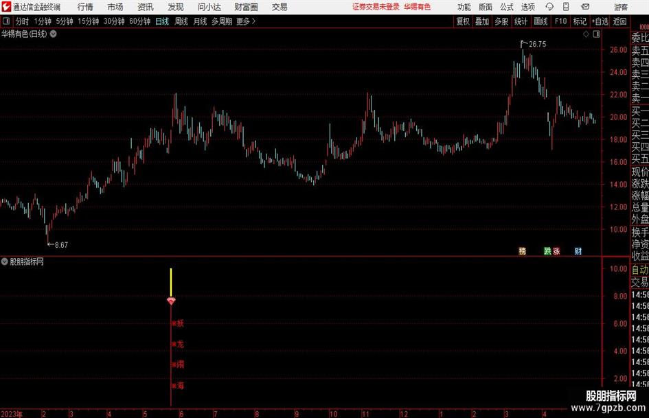
Task: Click the yellow signal bar in indicator panel
Action: [171, 283]
